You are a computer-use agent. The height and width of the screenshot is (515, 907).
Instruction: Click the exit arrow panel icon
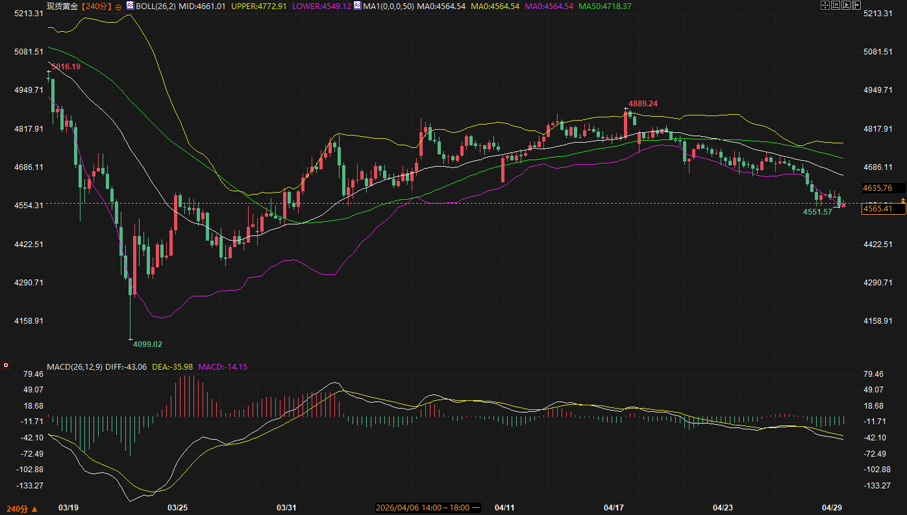[x=856, y=5]
